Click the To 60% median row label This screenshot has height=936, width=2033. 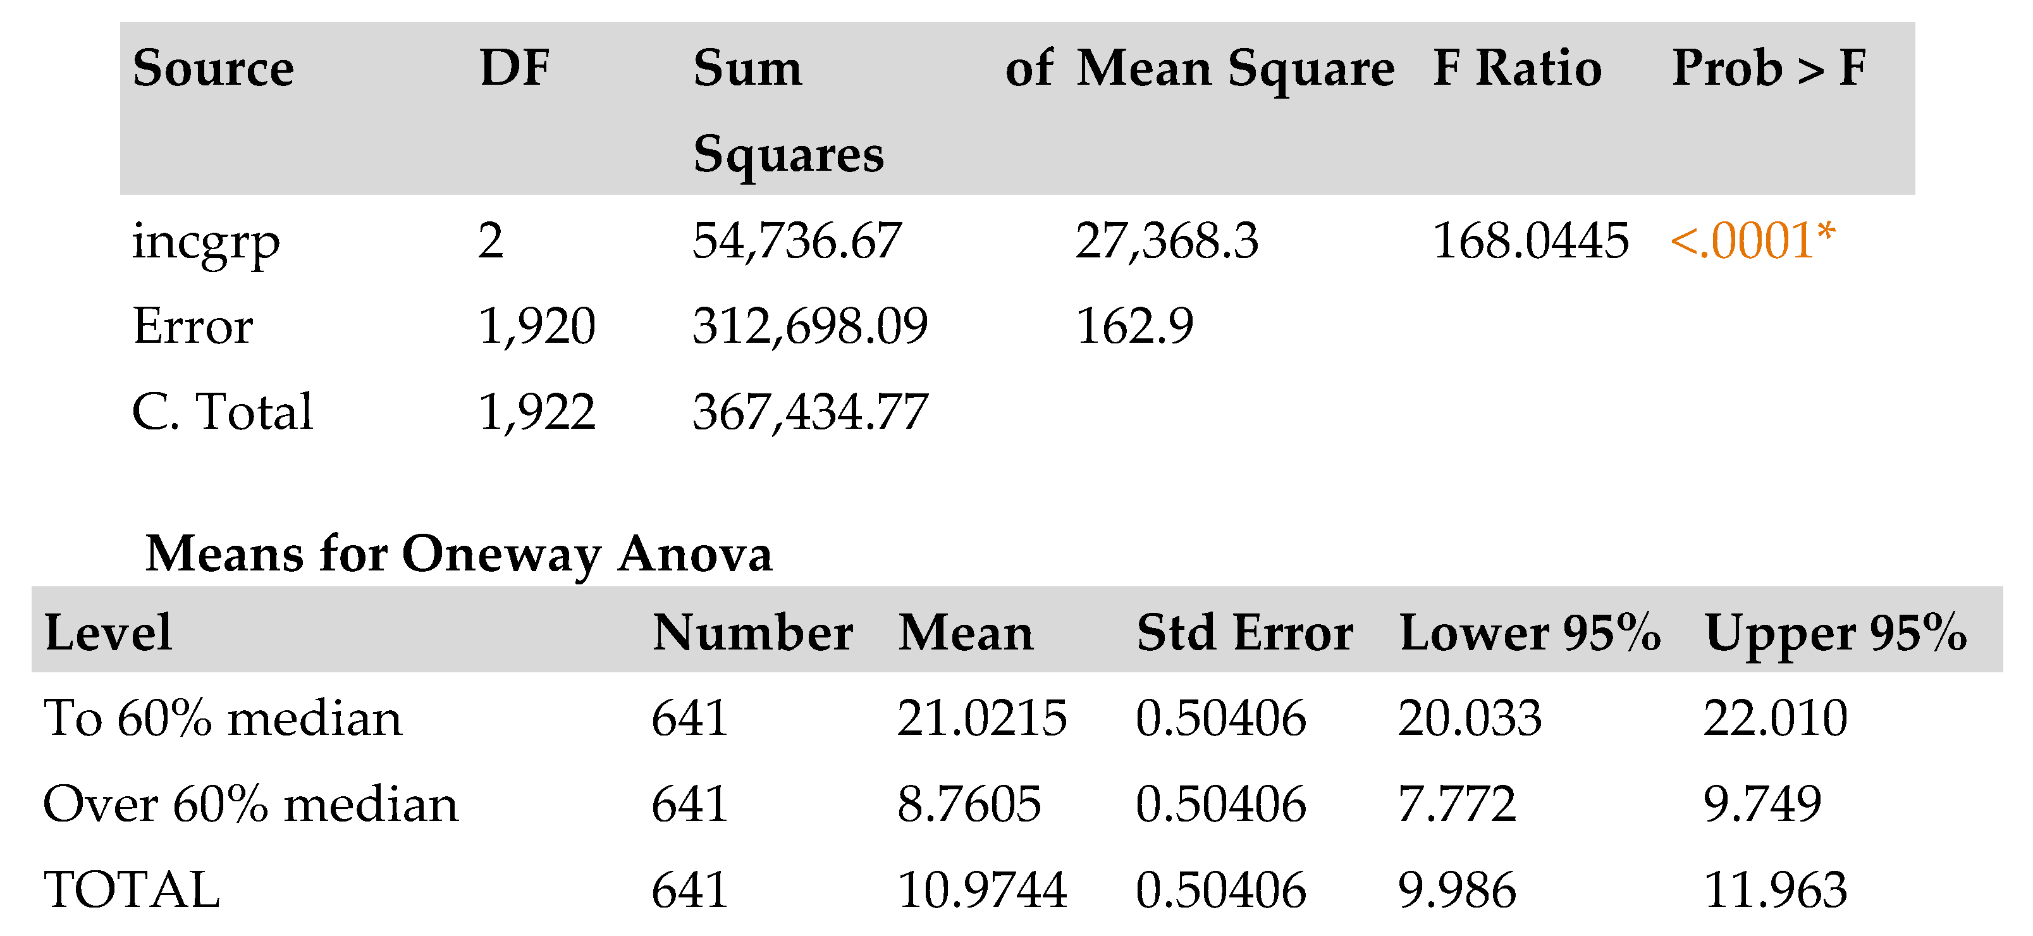point(223,719)
